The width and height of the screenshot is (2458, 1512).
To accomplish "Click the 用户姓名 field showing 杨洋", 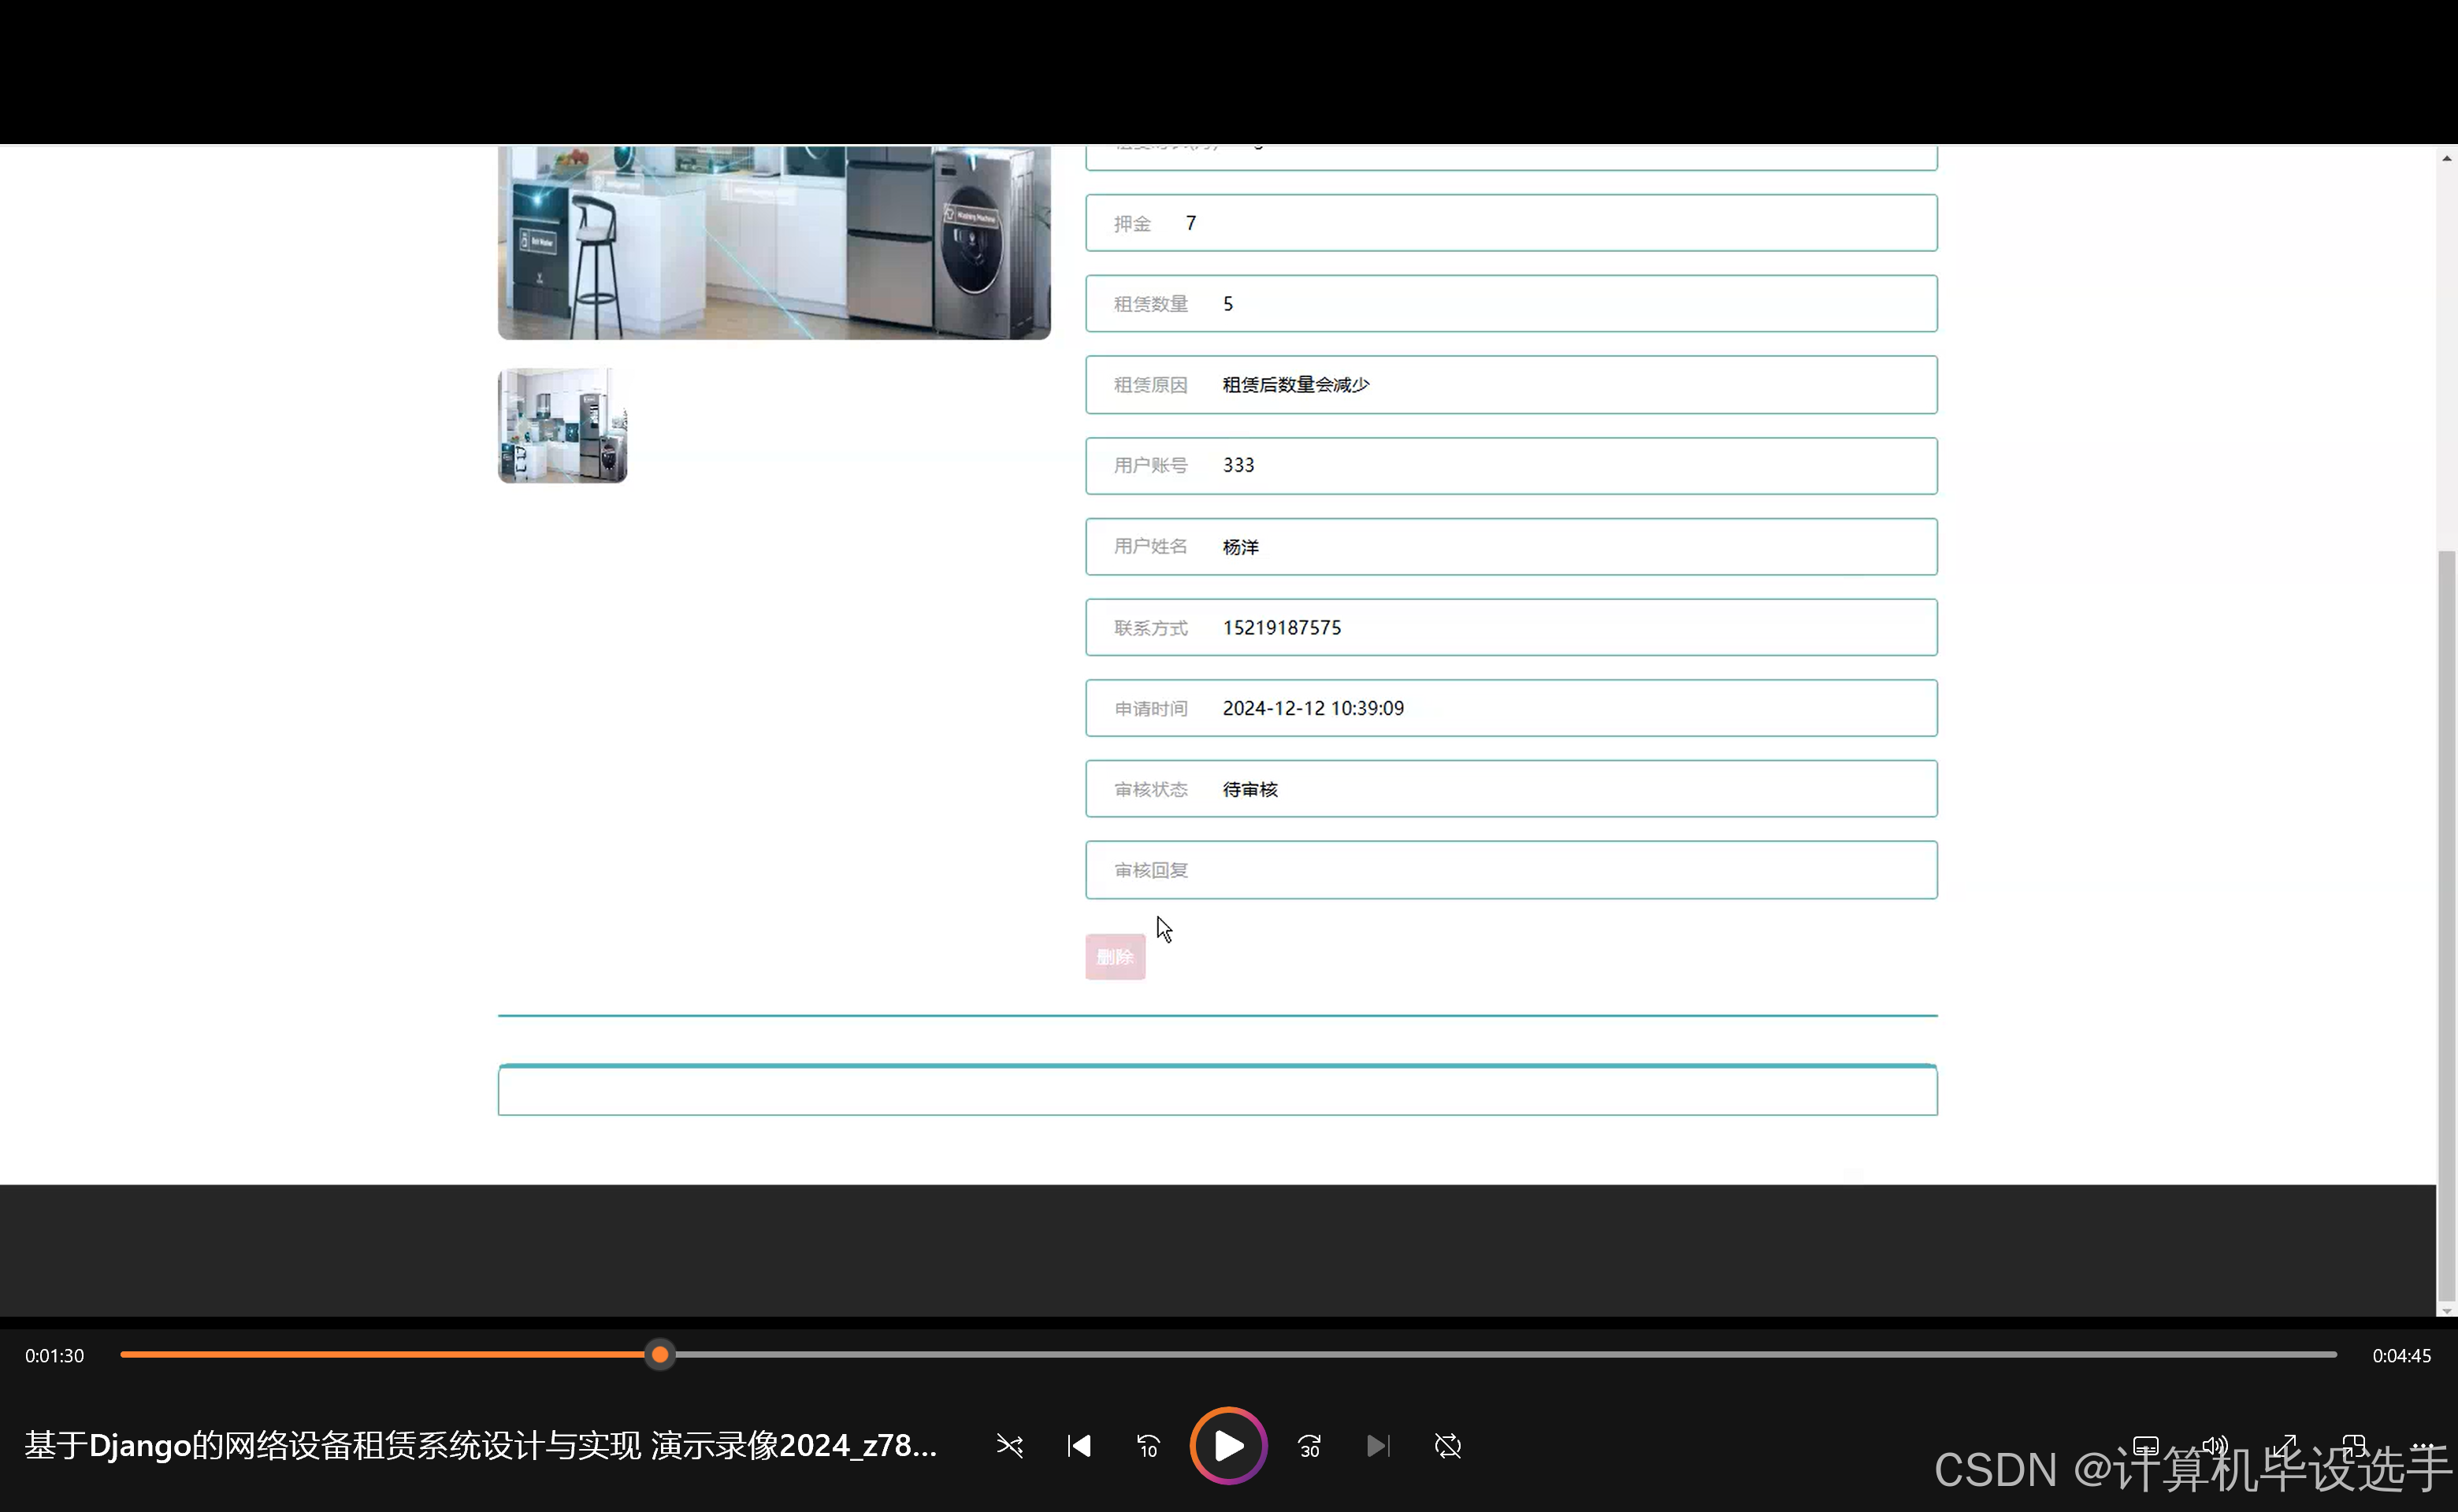I will (x=1510, y=547).
